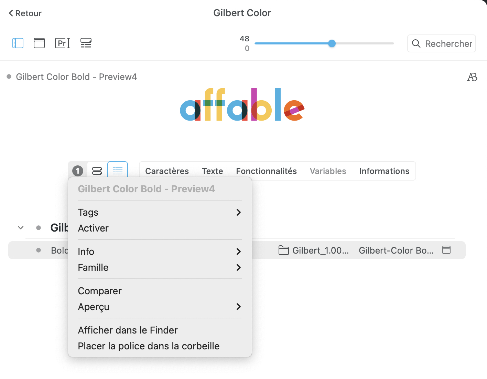Select the text preview 'Pr' icon
Screen dimensions: 487x379
(63, 43)
